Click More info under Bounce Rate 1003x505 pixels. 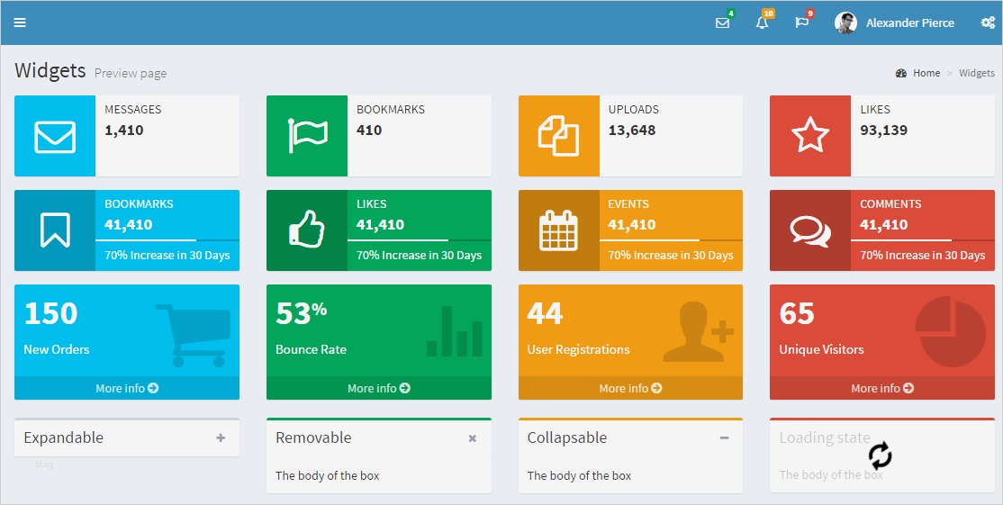point(379,388)
